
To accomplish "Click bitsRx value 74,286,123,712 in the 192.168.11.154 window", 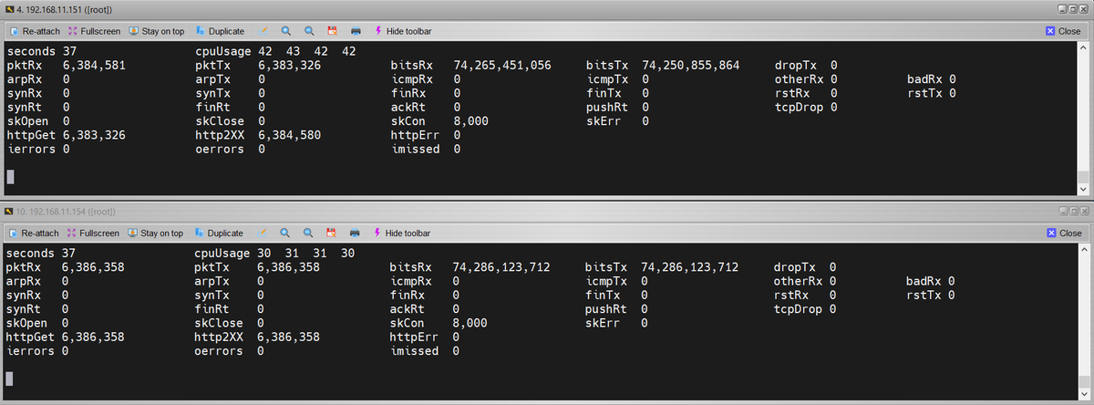I will (501, 267).
